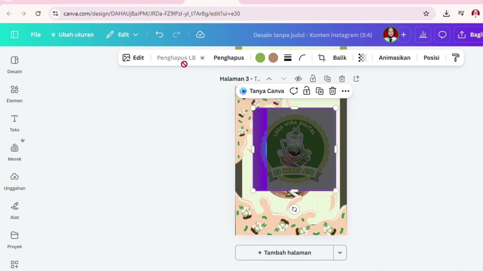483x271 pixels.
Task: Open analytics bar chart icon
Action: 423,35
